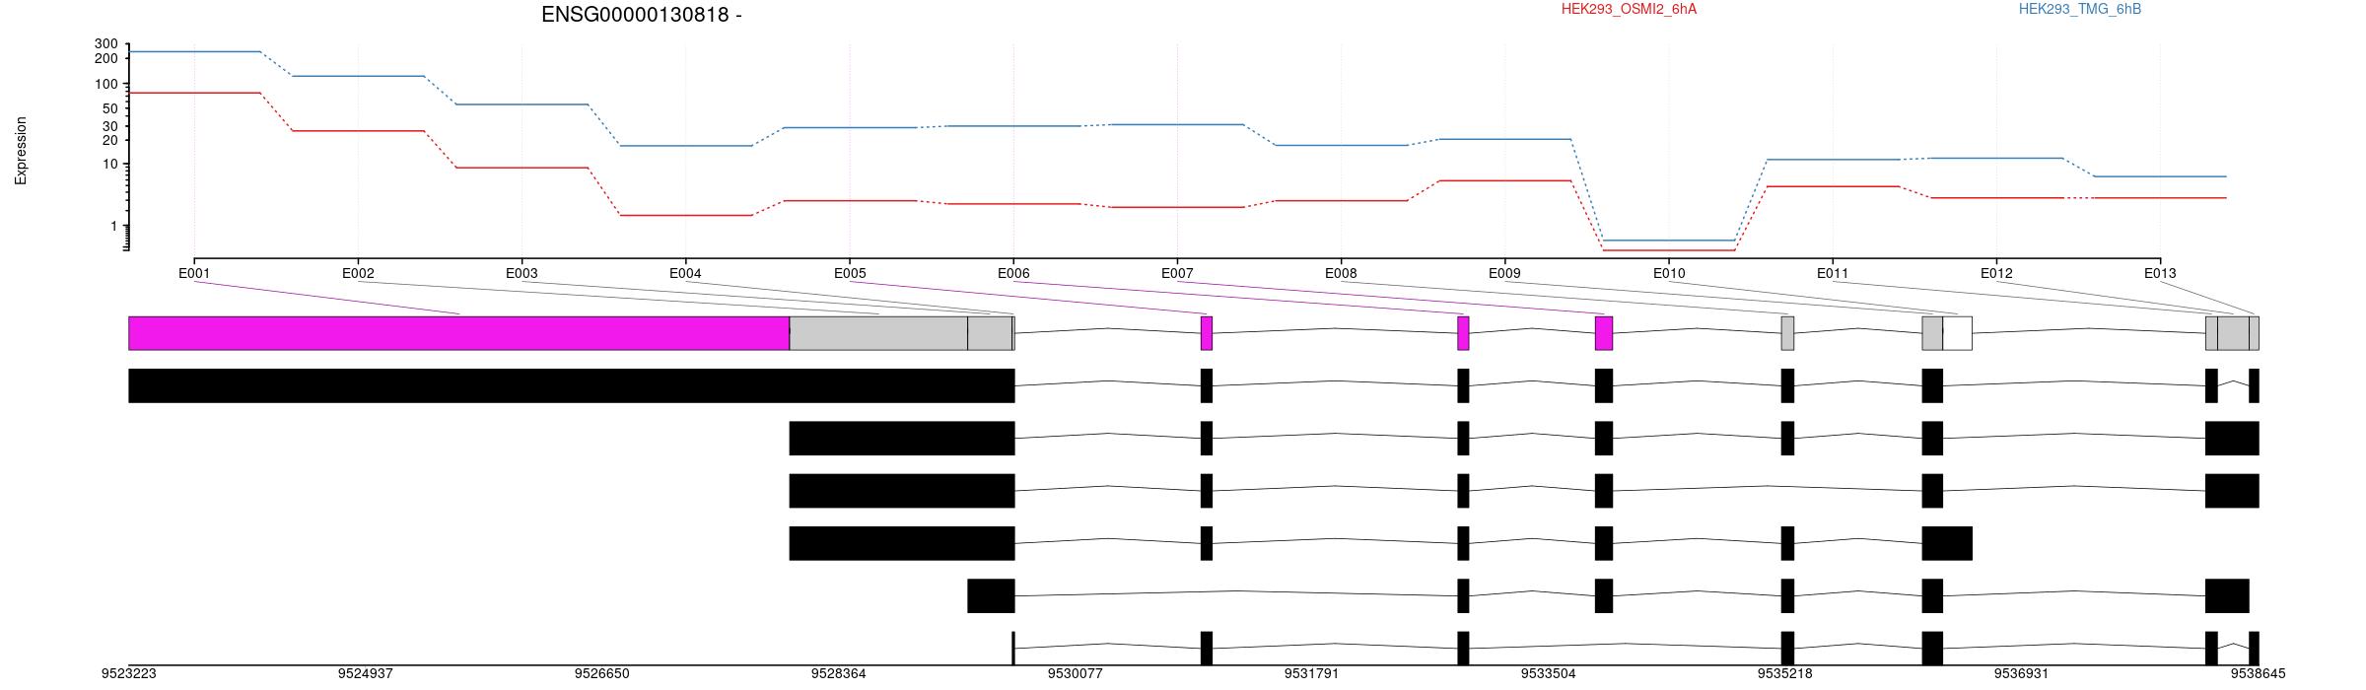
Task: Select the first full-length black transcript block
Action: [x=572, y=385]
